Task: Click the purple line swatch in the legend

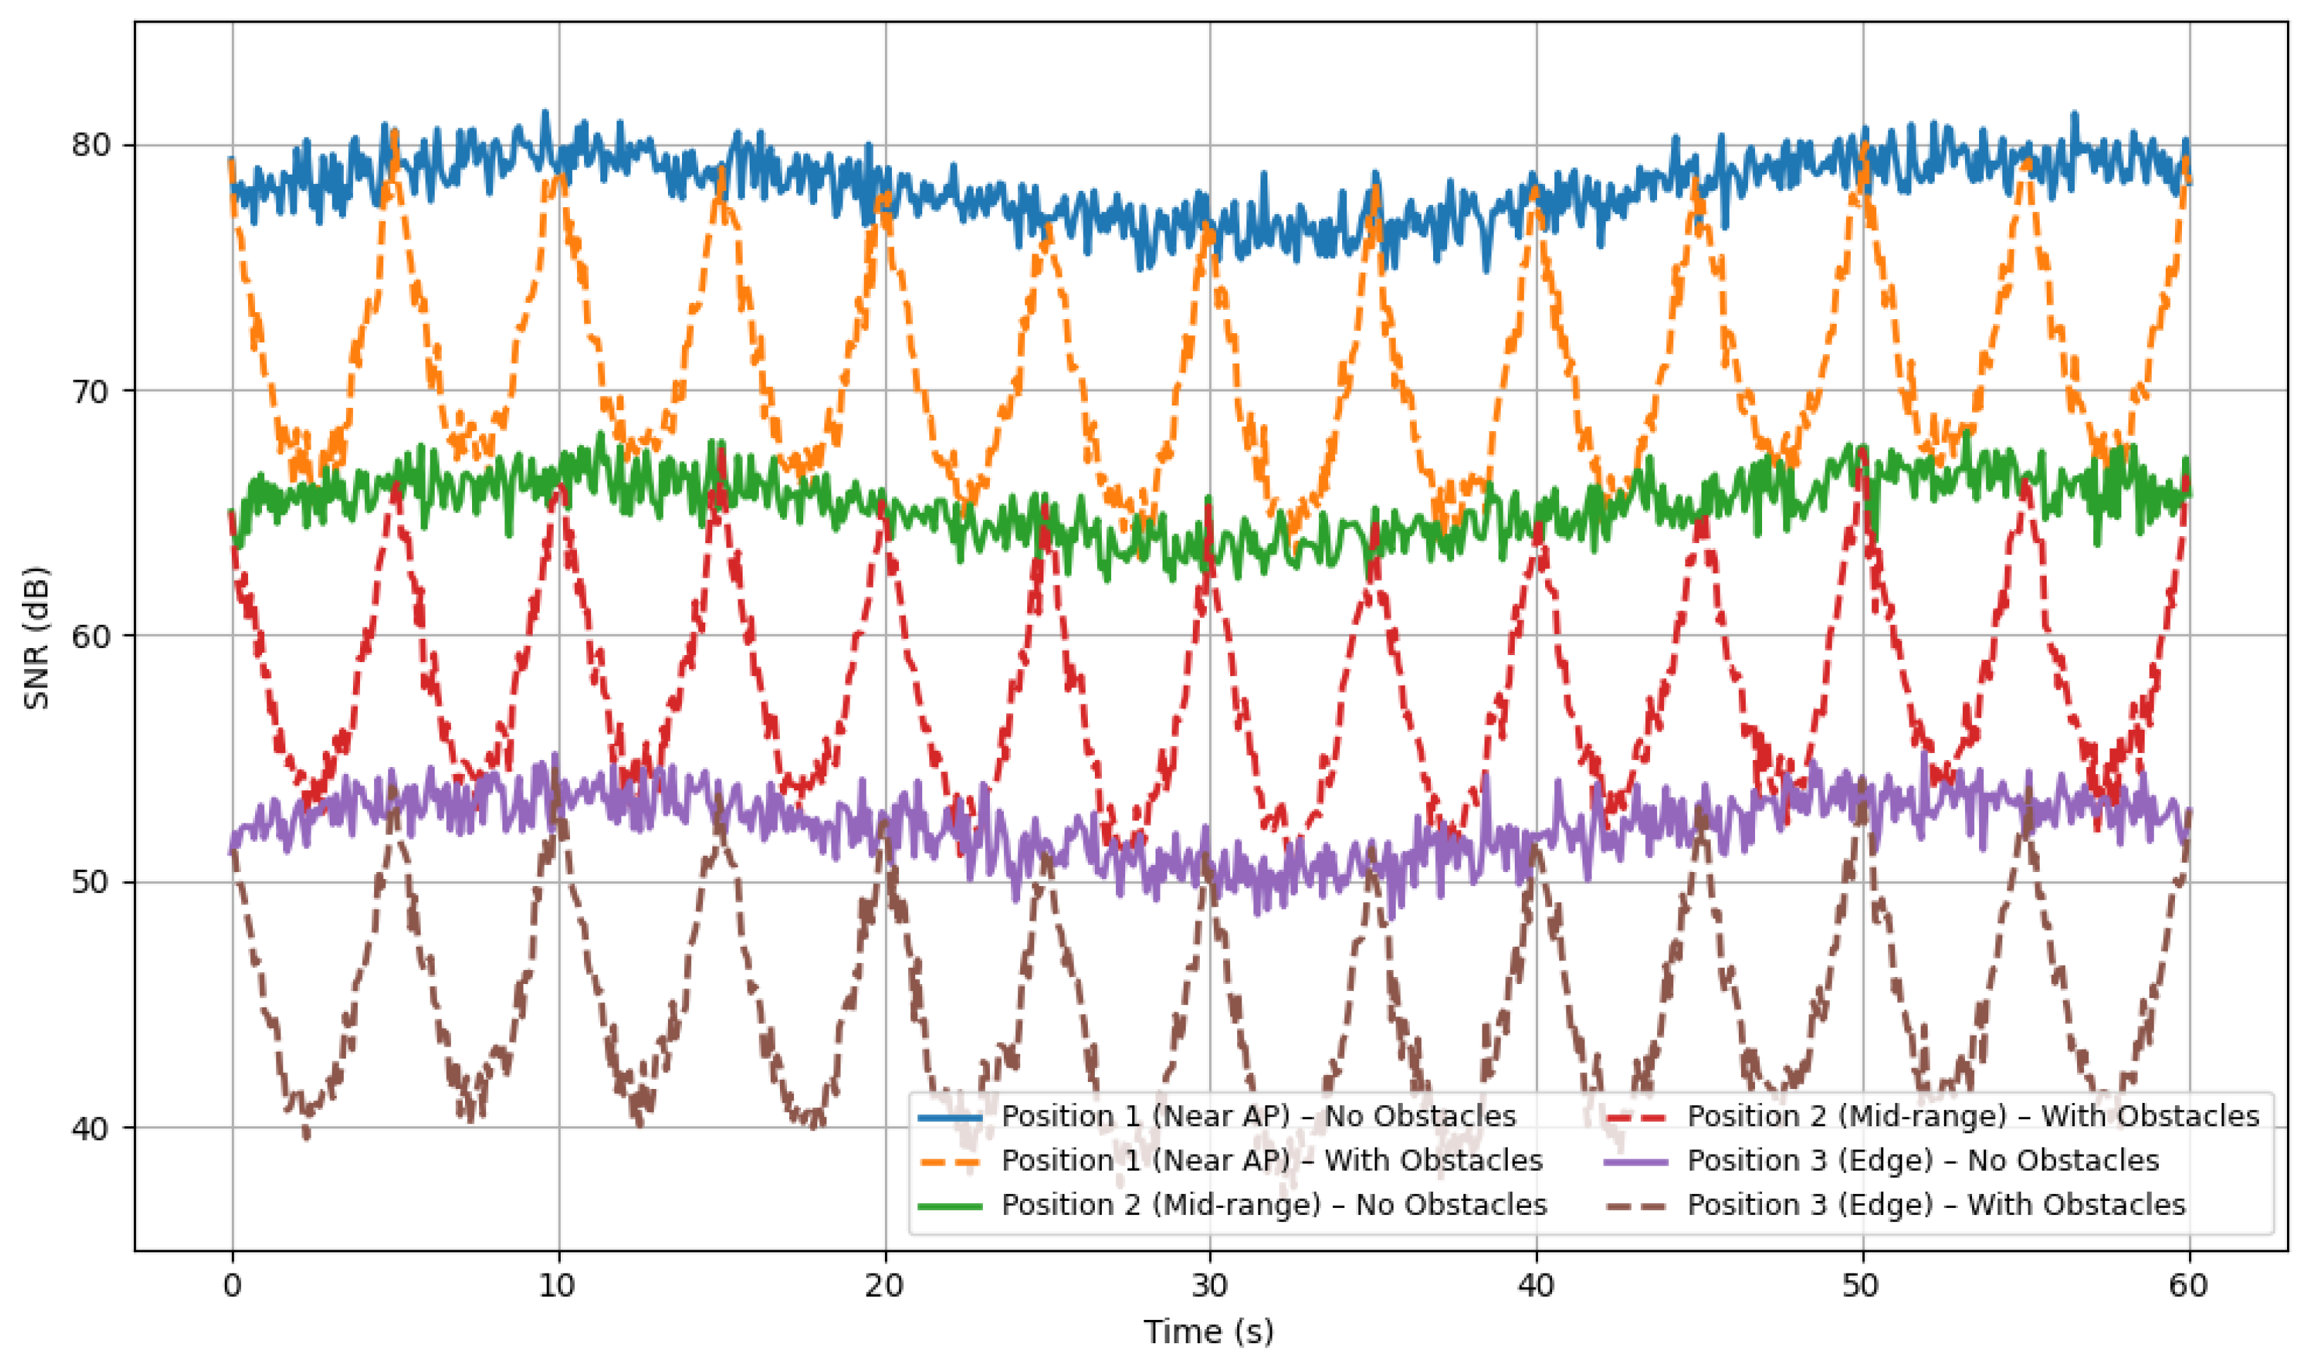Action: pyautogui.click(x=1635, y=1161)
